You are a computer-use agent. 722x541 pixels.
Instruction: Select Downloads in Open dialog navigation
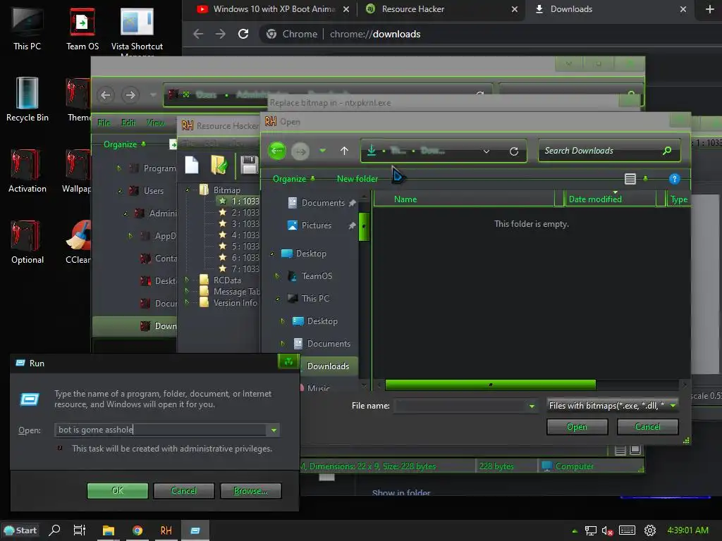pos(328,366)
